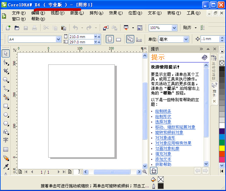Open the 100% zoom level dropdown
The width and height of the screenshot is (226, 191).
click(x=174, y=28)
